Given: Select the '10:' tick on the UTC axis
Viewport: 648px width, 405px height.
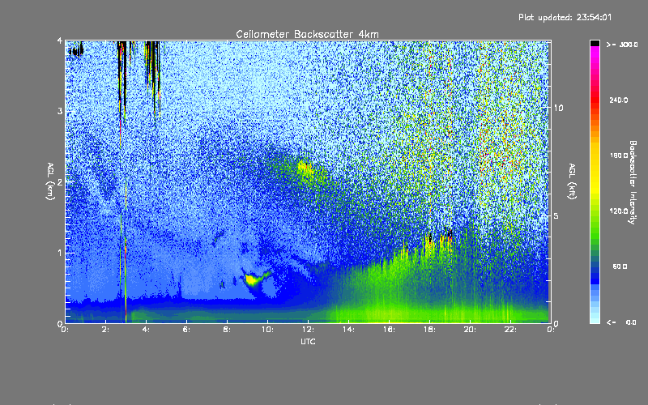Looking at the screenshot, I should click(268, 330).
